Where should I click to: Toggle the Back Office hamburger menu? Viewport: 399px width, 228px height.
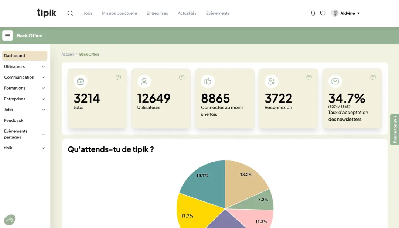pyautogui.click(x=8, y=35)
